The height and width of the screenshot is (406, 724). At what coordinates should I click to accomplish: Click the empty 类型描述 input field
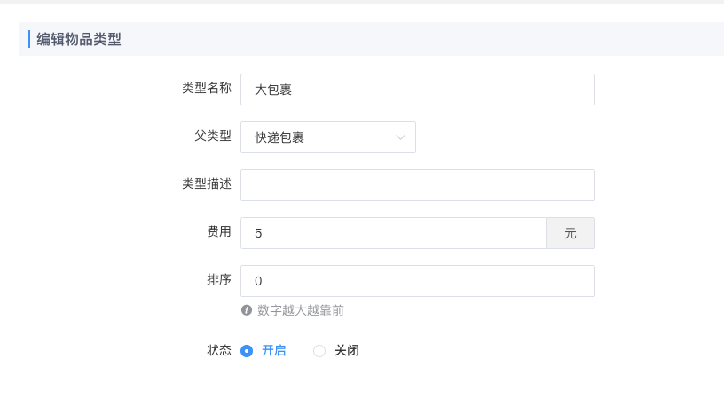pos(417,185)
